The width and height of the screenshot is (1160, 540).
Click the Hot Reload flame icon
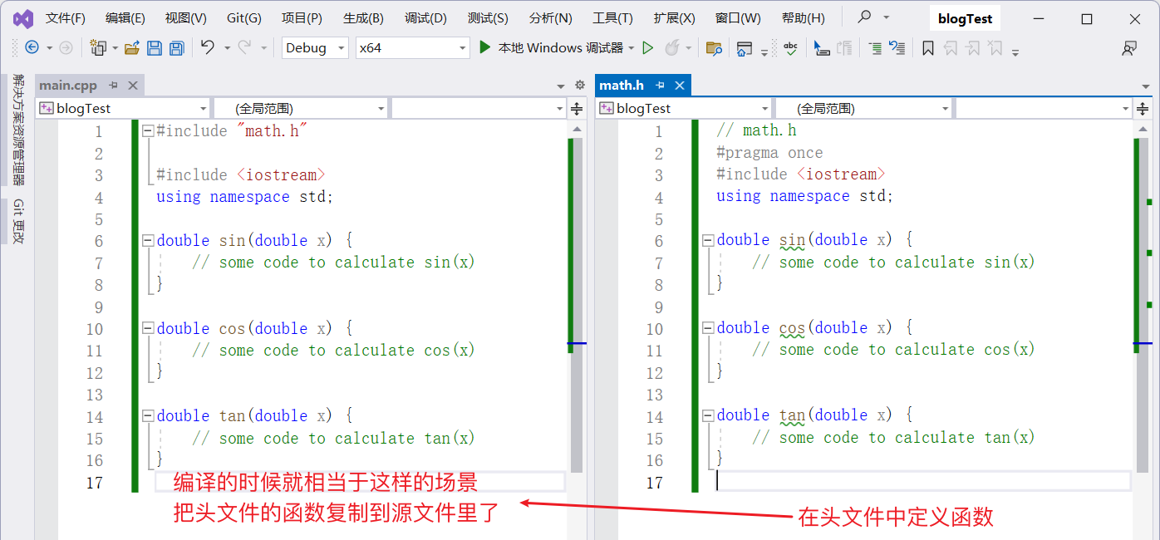[x=671, y=48]
